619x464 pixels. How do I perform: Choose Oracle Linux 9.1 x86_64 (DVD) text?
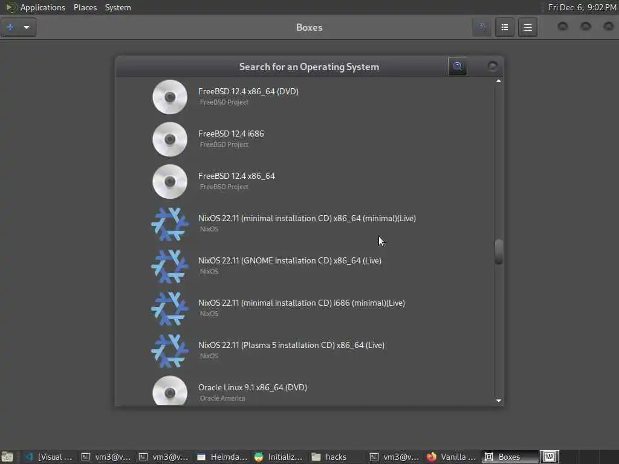(x=253, y=387)
